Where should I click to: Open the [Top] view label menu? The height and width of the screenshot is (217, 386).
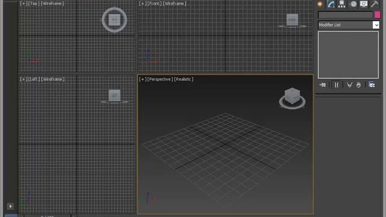click(34, 4)
